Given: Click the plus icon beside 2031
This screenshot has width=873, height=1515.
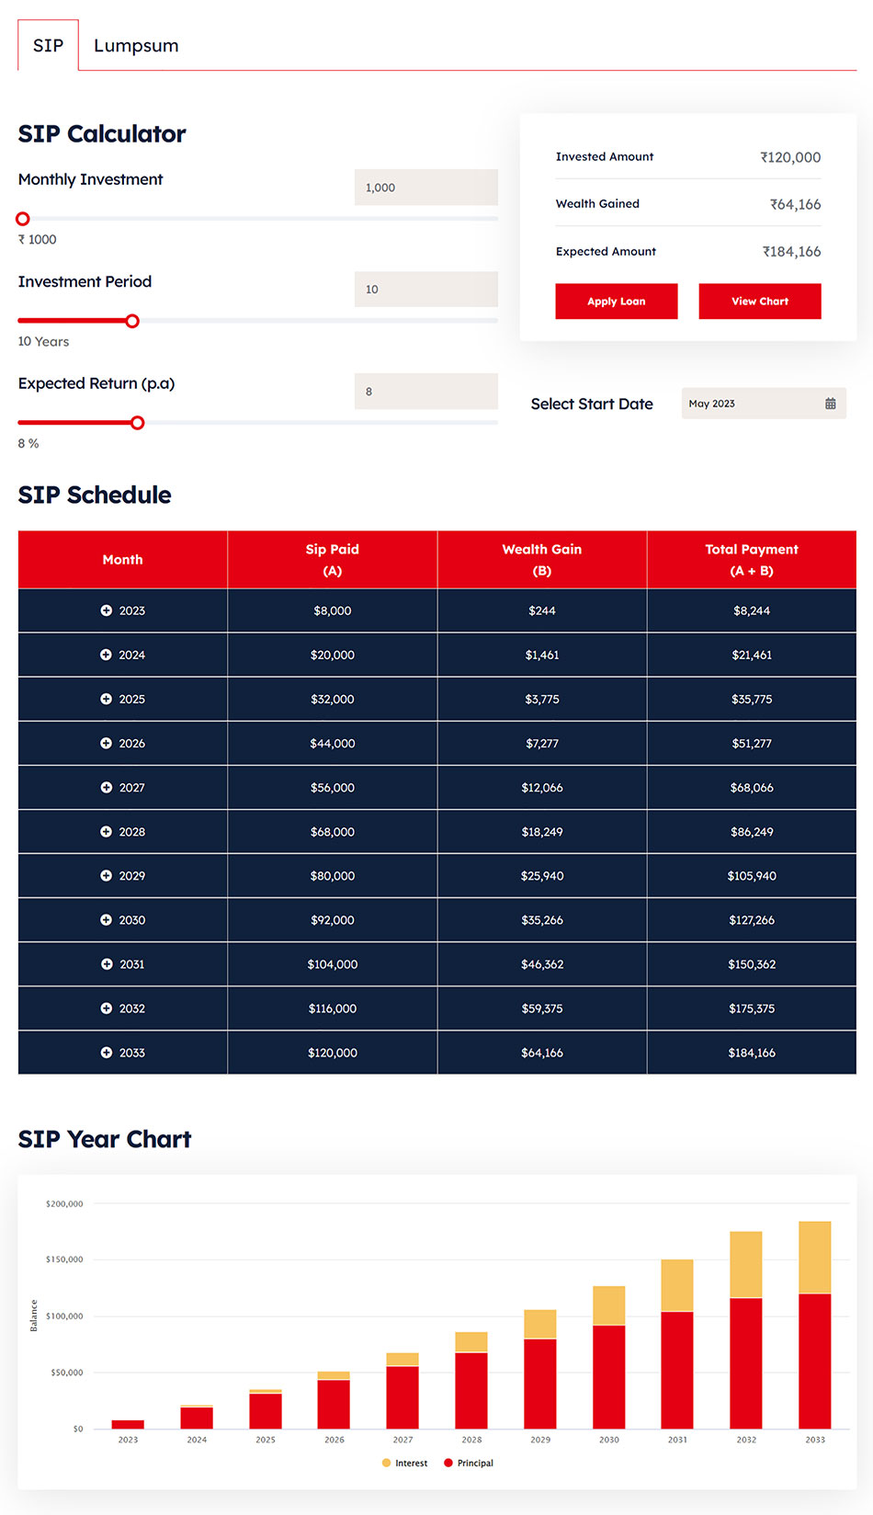Looking at the screenshot, I should pos(107,964).
